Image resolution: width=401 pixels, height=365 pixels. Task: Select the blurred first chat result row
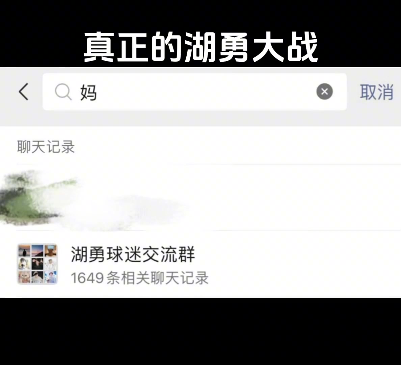200,197
